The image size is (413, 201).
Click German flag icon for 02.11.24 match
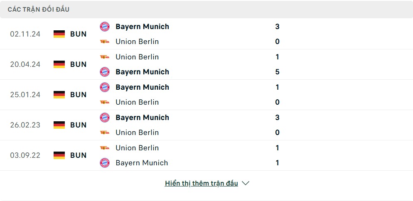(x=59, y=34)
